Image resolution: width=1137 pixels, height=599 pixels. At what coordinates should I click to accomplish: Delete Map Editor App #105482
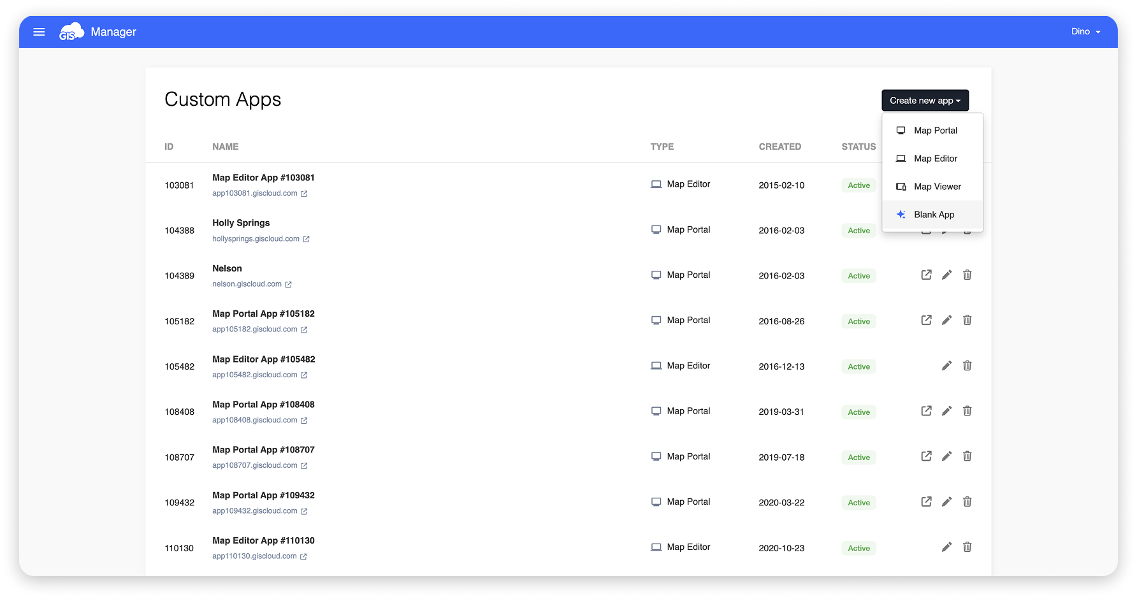tap(967, 366)
